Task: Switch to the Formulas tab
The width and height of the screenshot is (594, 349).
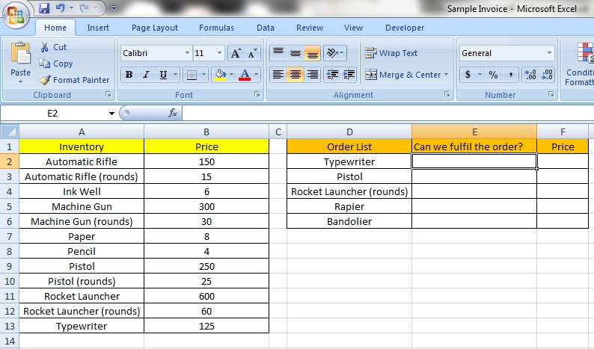Action: (216, 28)
